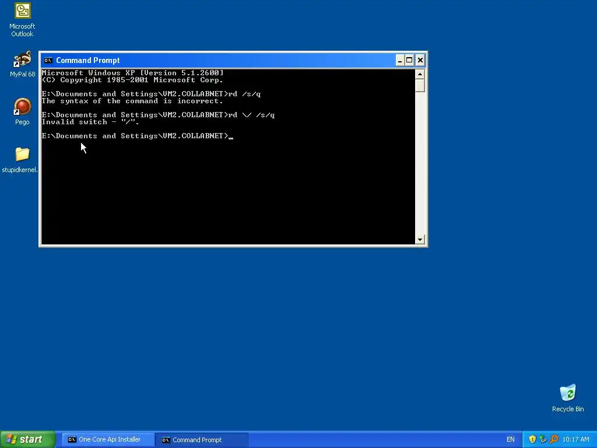Select the Recycle Bin icon

tap(568, 398)
